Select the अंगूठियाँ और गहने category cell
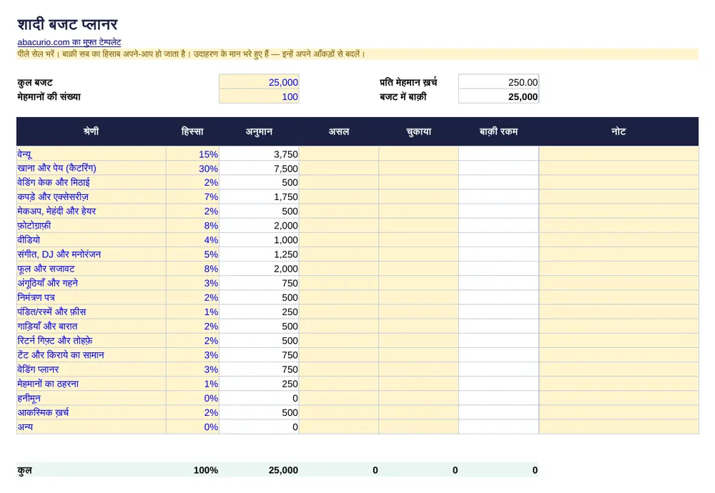 pos(92,283)
